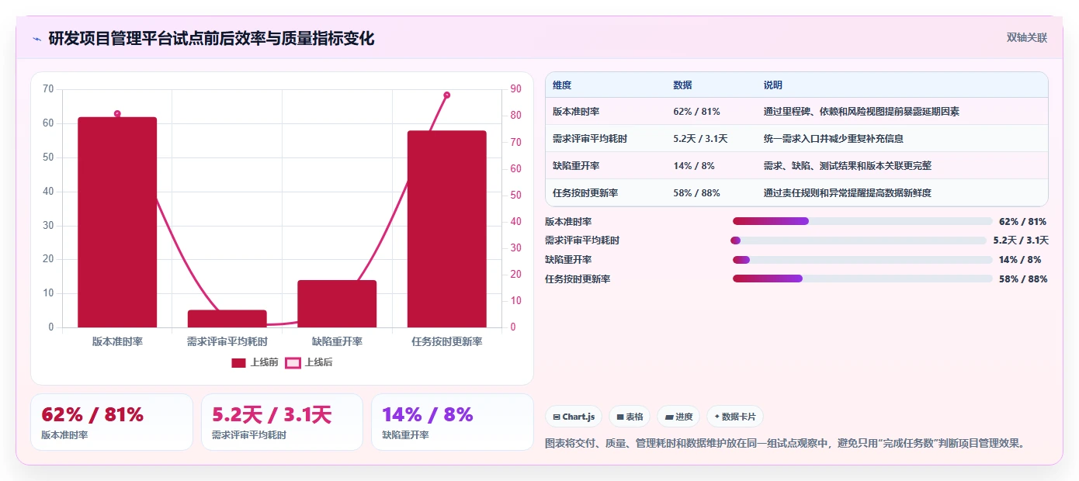Click the 数据 column header
Image resolution: width=1079 pixels, height=481 pixels.
point(682,85)
